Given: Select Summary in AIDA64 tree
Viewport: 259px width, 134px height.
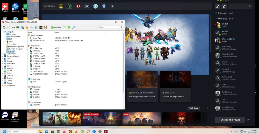Looking at the screenshot, I should point(12,34).
